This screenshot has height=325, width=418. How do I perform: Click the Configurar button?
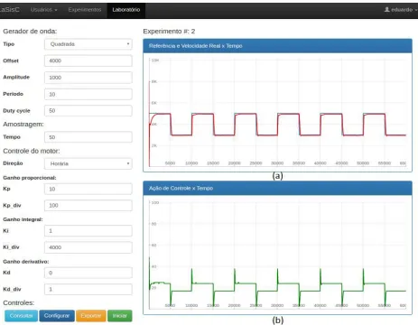pos(57,316)
